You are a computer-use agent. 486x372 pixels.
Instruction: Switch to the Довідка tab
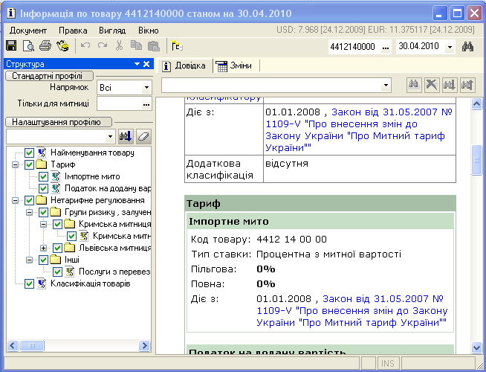pos(184,65)
